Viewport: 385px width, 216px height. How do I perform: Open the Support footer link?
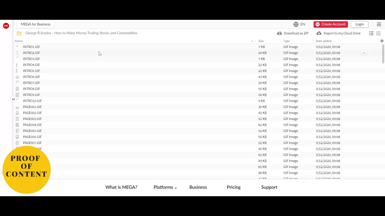(x=269, y=187)
